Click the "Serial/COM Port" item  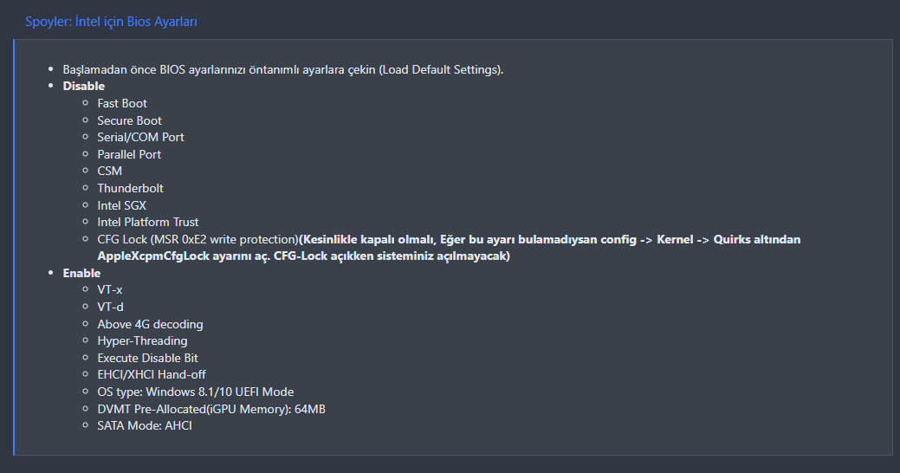[x=140, y=137]
